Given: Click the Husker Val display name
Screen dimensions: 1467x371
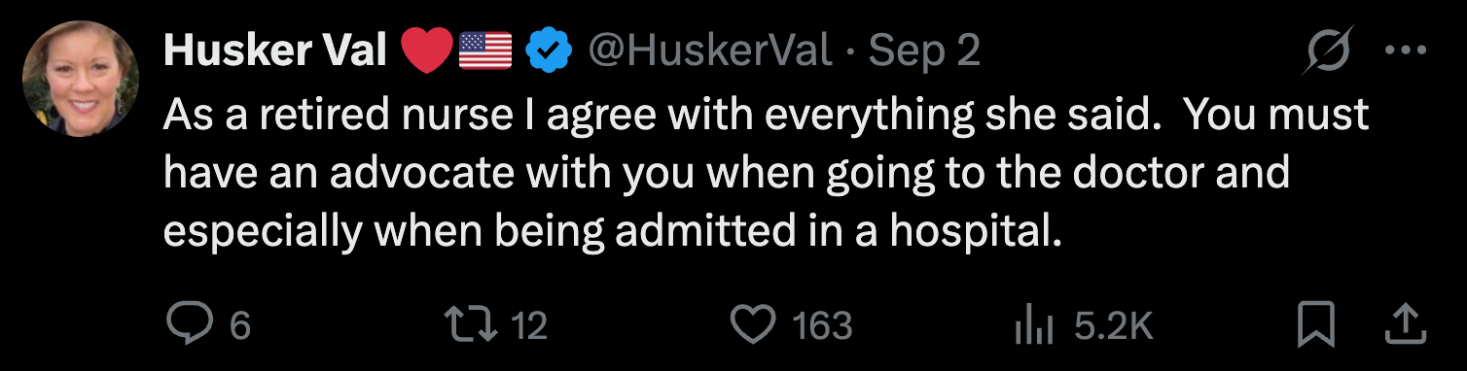Looking at the screenshot, I should coord(276,51).
